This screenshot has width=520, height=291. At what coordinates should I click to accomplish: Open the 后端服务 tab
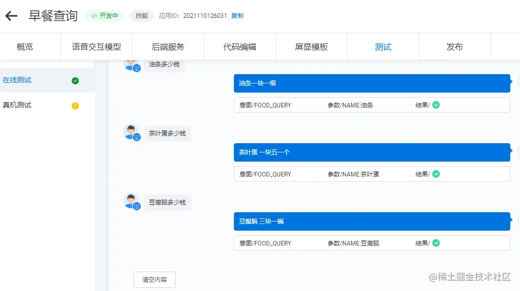coord(168,47)
